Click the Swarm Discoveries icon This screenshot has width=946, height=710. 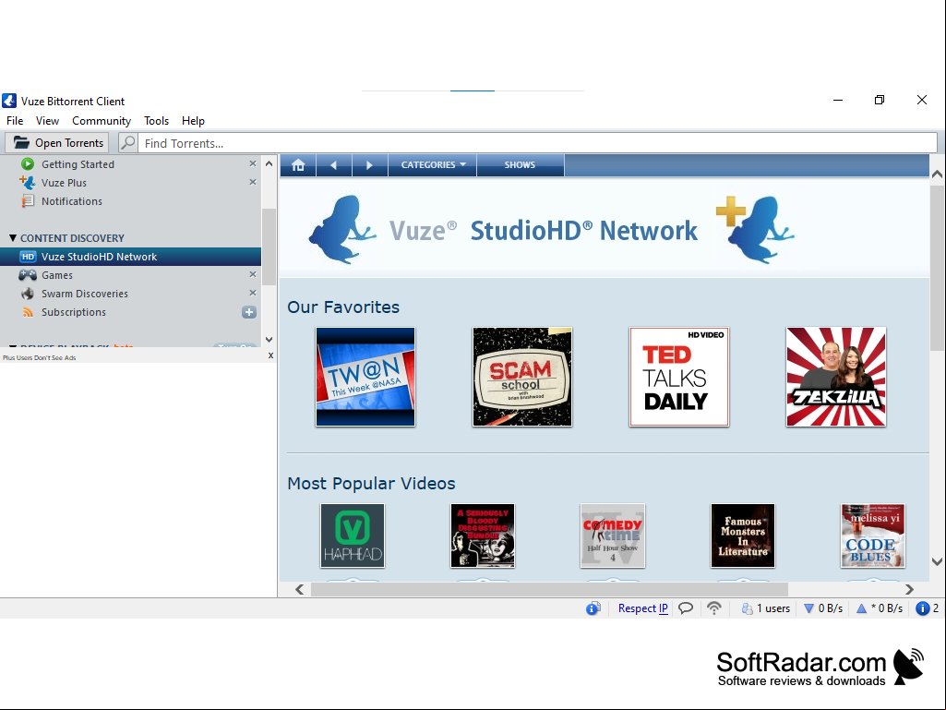click(27, 294)
